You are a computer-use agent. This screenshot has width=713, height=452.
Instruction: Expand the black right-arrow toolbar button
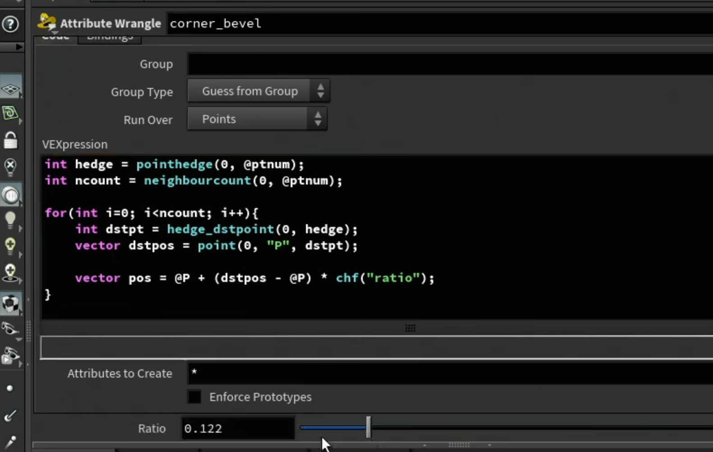click(19, 47)
